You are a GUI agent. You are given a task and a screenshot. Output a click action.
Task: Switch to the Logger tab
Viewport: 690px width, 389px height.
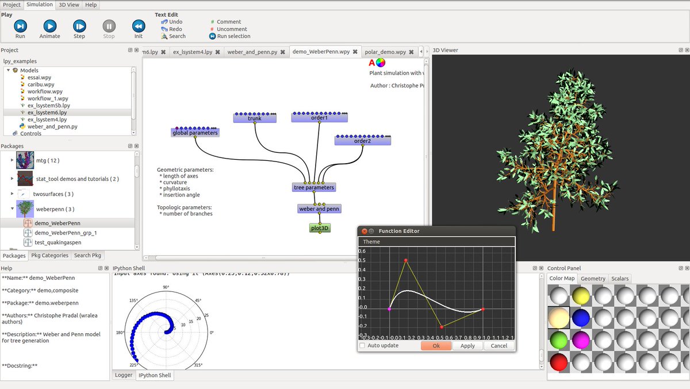click(124, 375)
